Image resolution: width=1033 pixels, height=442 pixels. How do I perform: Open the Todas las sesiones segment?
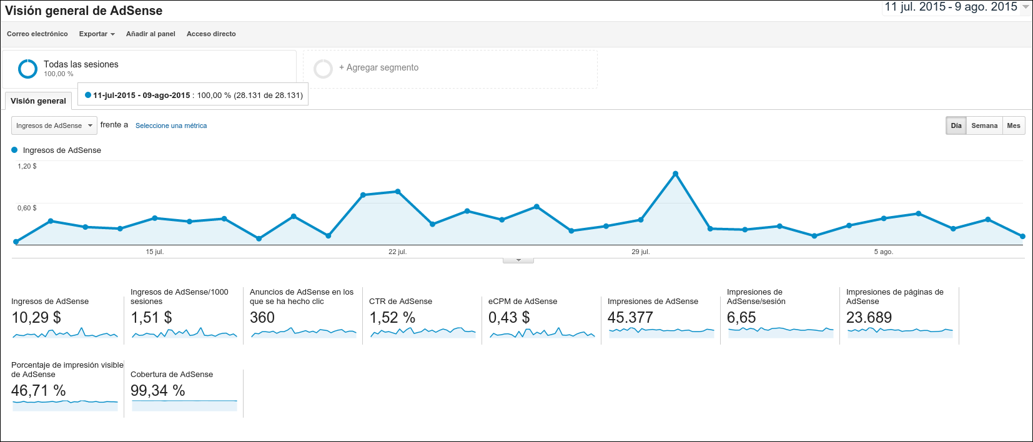point(149,69)
